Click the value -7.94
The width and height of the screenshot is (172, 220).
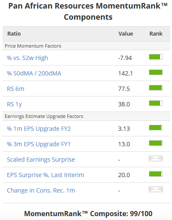coord(125,58)
